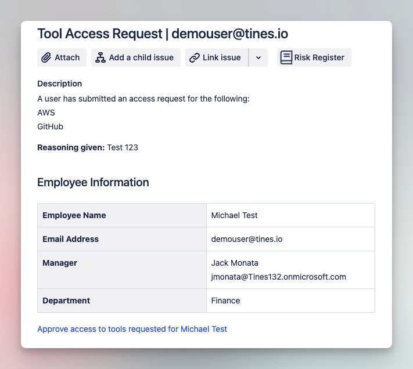Click the demouser@tines.io email cell
This screenshot has width=413, height=369.
(290, 239)
